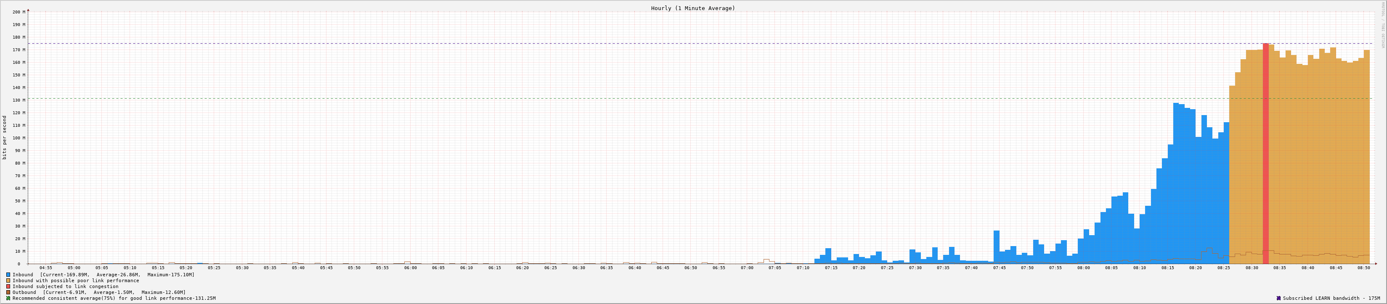Click the graph title Hourly (1 Minute Average)

692,8
